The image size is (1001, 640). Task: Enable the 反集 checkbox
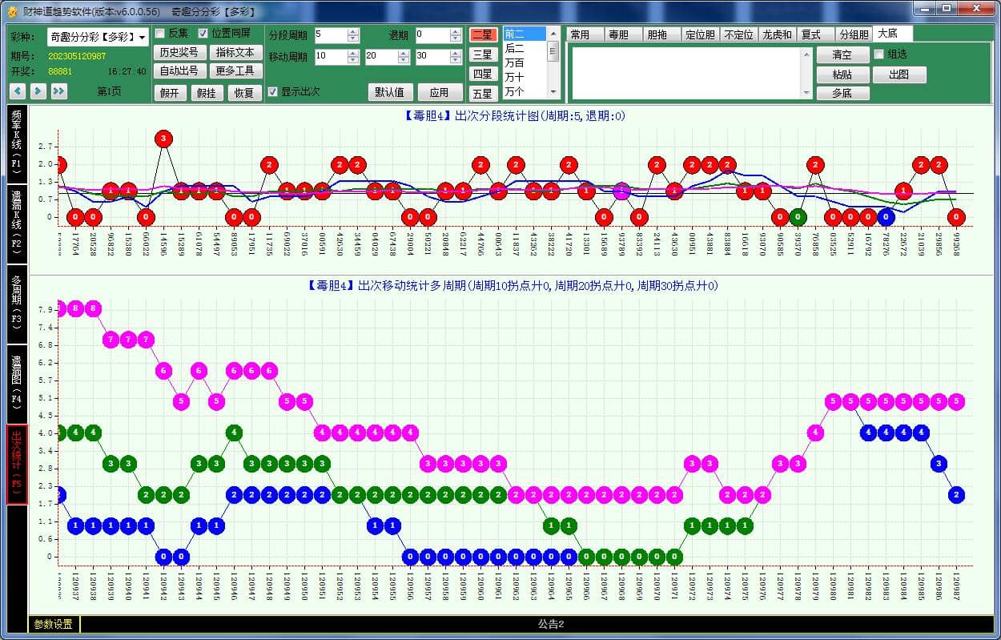(x=160, y=34)
